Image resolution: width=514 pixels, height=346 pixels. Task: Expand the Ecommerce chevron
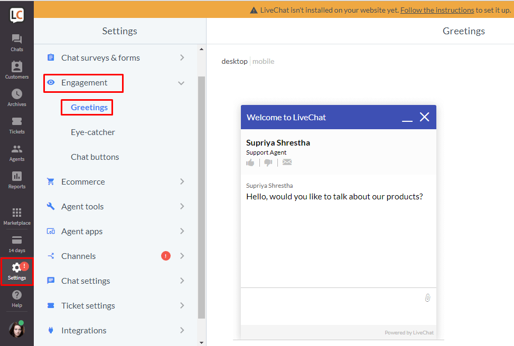click(182, 181)
